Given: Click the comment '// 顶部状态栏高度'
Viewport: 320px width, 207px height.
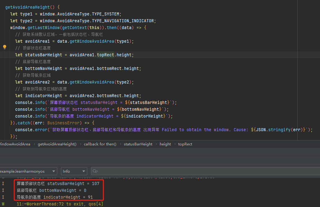Looking at the screenshot, I should pyautogui.click(x=33, y=48).
